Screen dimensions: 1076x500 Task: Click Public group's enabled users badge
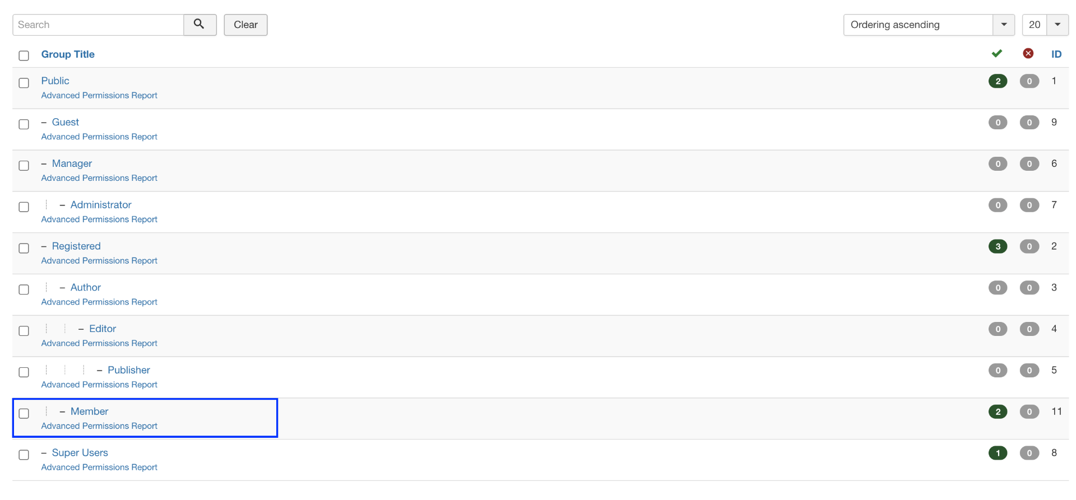[998, 81]
